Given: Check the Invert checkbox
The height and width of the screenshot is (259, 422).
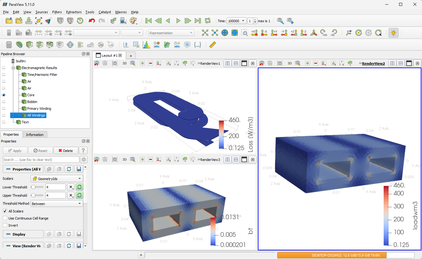Looking at the screenshot, I should pos(5,225).
